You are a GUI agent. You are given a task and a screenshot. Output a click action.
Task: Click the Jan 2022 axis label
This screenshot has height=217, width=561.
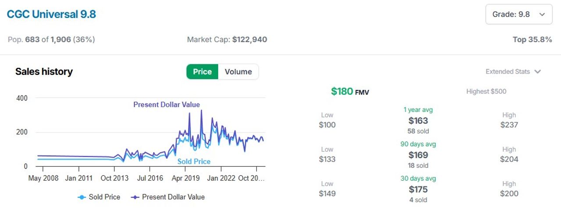221,178
